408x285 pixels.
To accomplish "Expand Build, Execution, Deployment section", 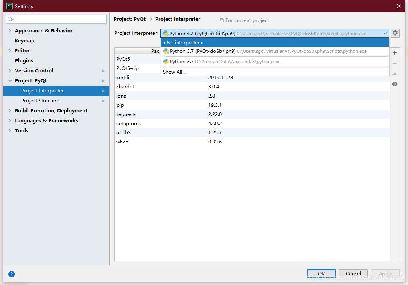I will pyautogui.click(x=10, y=111).
